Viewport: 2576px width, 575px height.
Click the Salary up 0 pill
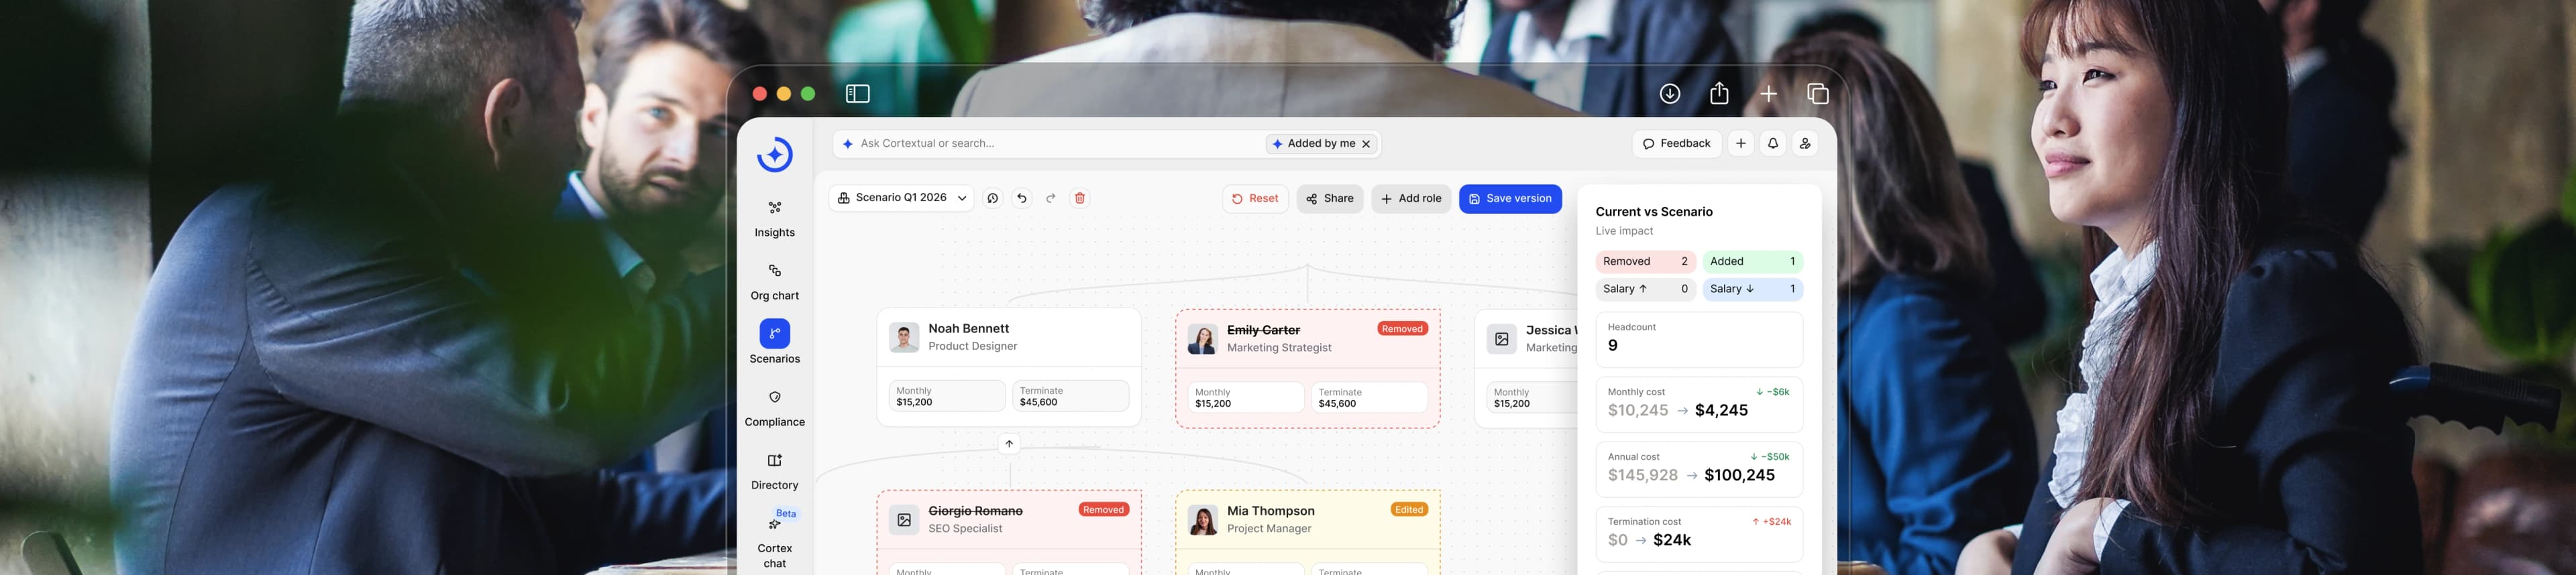[1645, 290]
